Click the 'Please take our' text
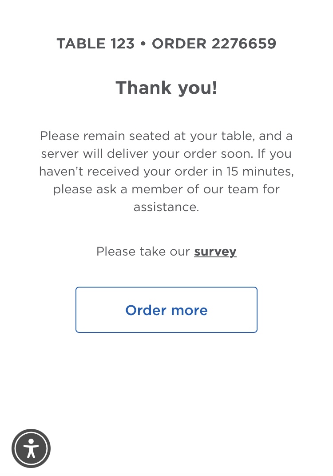This screenshot has height=476, width=333. click(x=143, y=252)
